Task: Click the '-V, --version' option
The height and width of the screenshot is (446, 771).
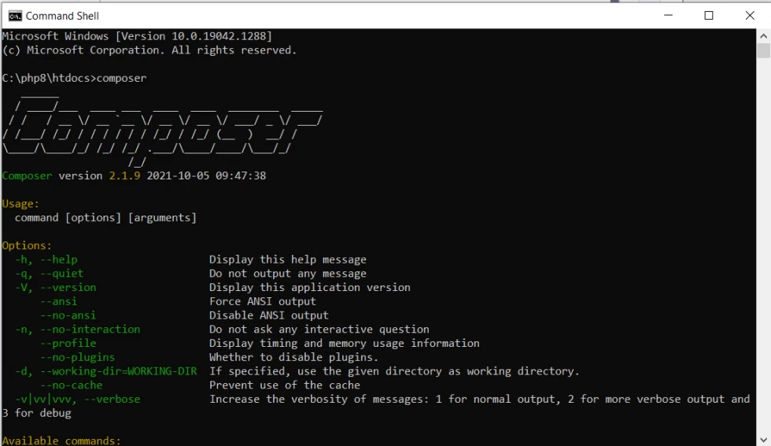Action: tap(56, 287)
